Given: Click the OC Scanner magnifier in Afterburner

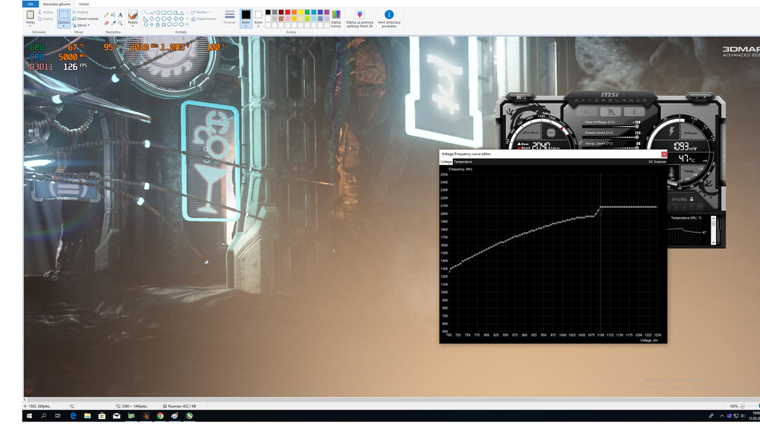Looking at the screenshot, I should click(521, 97).
